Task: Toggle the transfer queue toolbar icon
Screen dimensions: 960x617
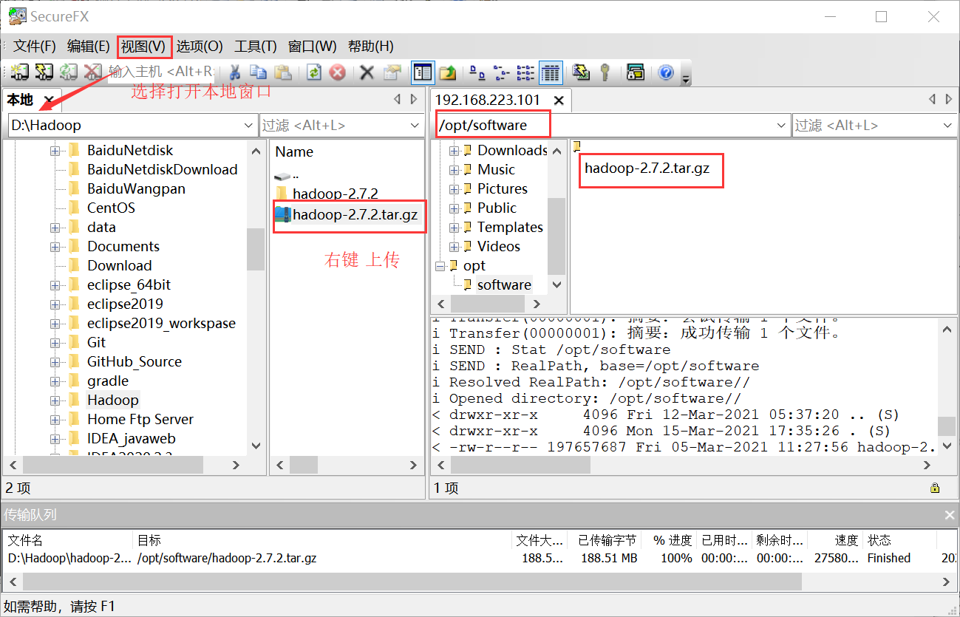Action: click(x=635, y=72)
